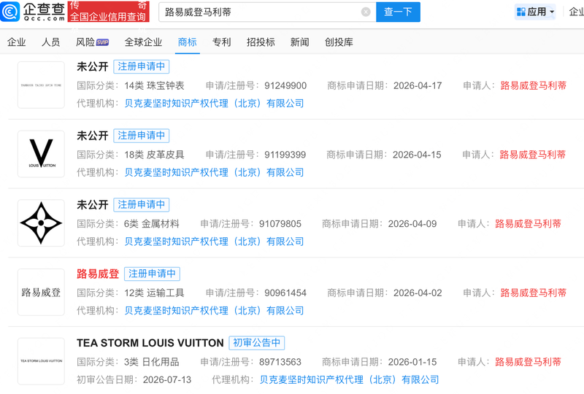Screen dimensions: 584x394
Task: Open applicant 路易威登马利蒂 in the 2026-04-09 row
Action: [x=528, y=224]
